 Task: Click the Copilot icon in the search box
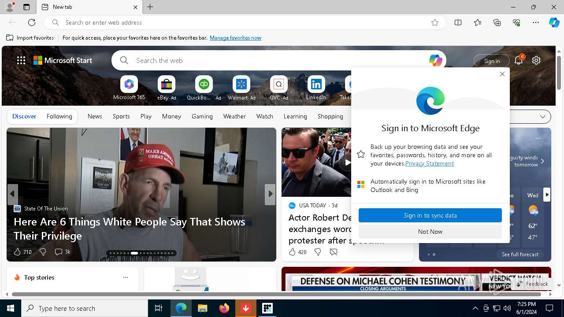click(x=435, y=60)
